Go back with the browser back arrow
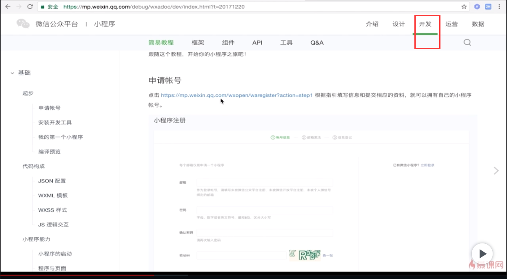Image resolution: width=507 pixels, height=279 pixels. pos(8,7)
